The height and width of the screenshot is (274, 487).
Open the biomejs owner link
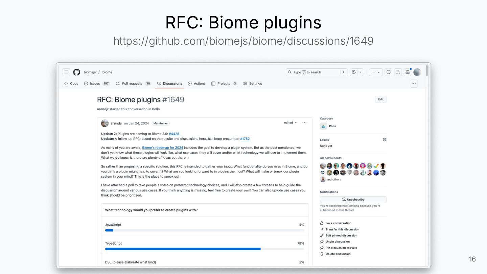point(90,72)
